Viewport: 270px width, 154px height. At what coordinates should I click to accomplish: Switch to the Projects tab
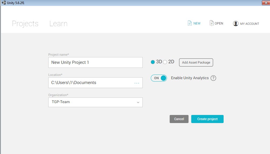click(x=25, y=24)
